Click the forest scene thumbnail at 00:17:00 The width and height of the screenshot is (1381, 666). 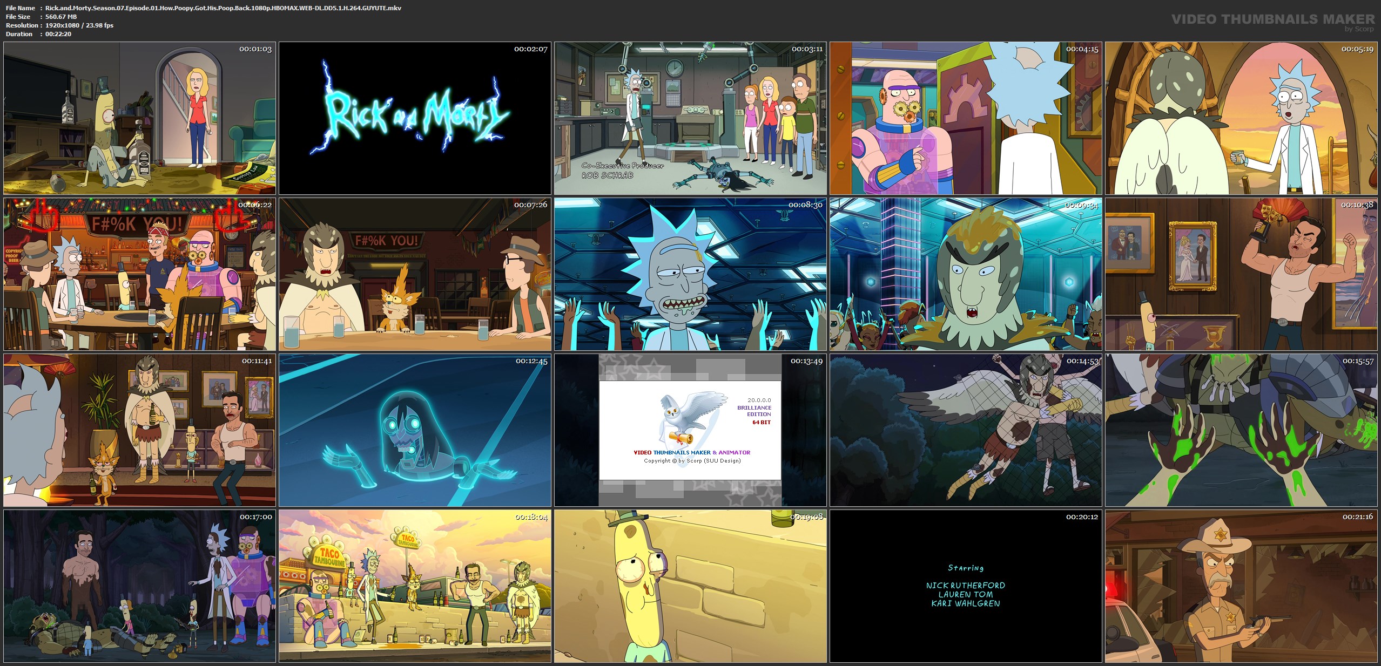click(139, 586)
